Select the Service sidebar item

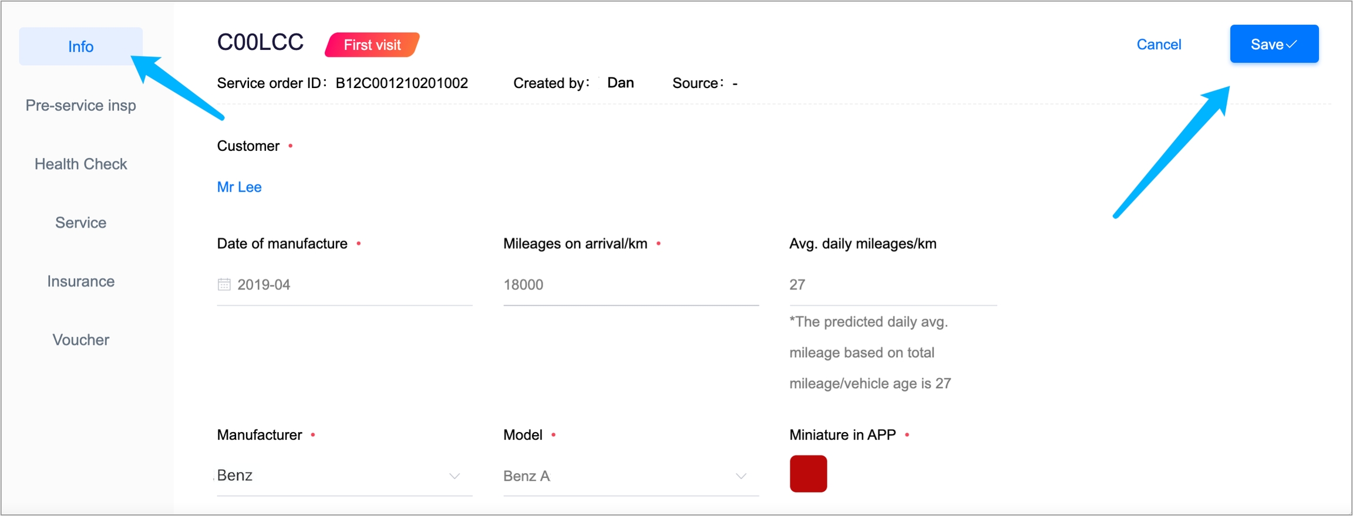tap(80, 223)
